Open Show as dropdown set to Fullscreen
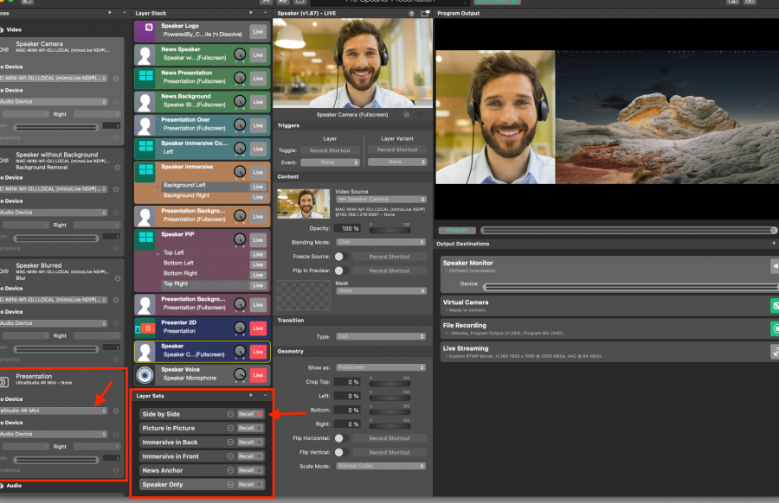Screen dimensions: 779x503 [x=381, y=367]
